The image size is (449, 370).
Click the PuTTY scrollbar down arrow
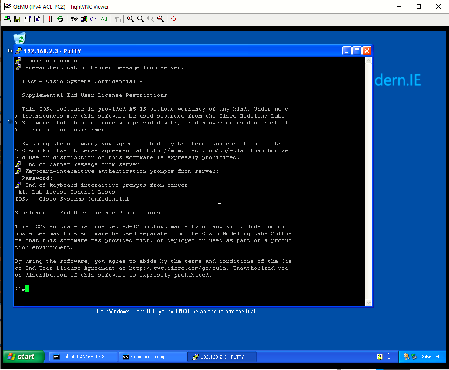pyautogui.click(x=369, y=303)
